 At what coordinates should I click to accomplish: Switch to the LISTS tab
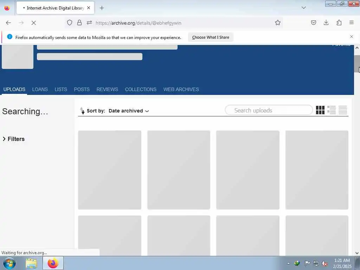coord(61,89)
